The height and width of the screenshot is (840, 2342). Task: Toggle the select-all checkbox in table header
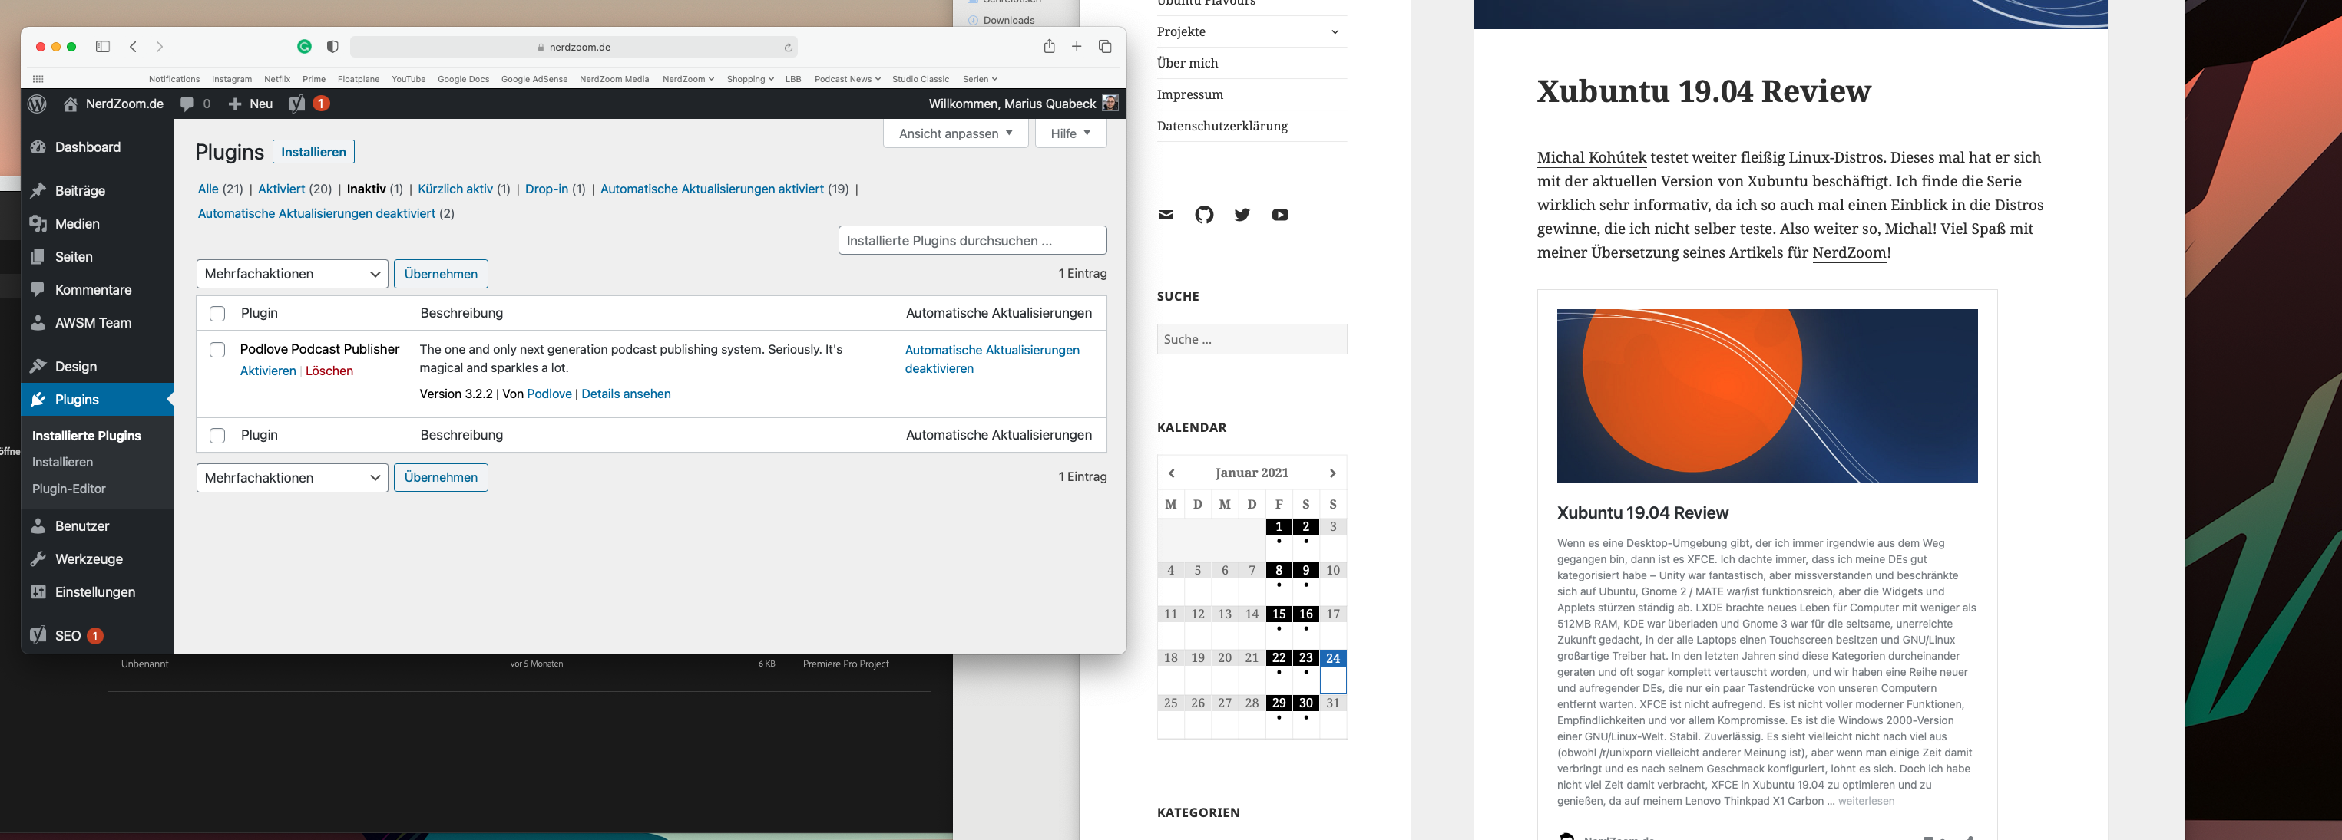pos(217,313)
